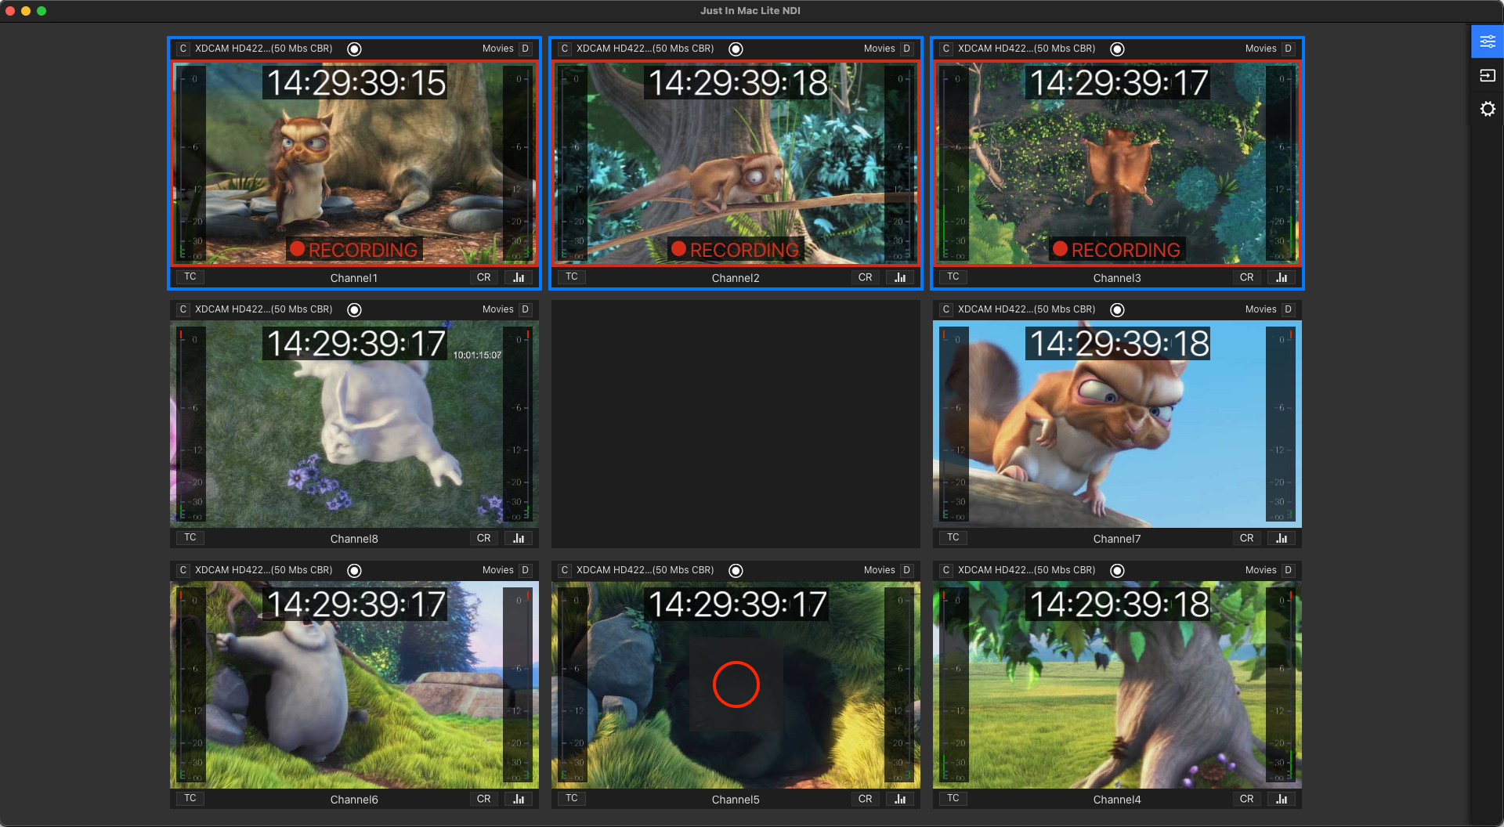1504x827 pixels.
Task: Open the channel controls sidebar icon
Action: [1487, 42]
